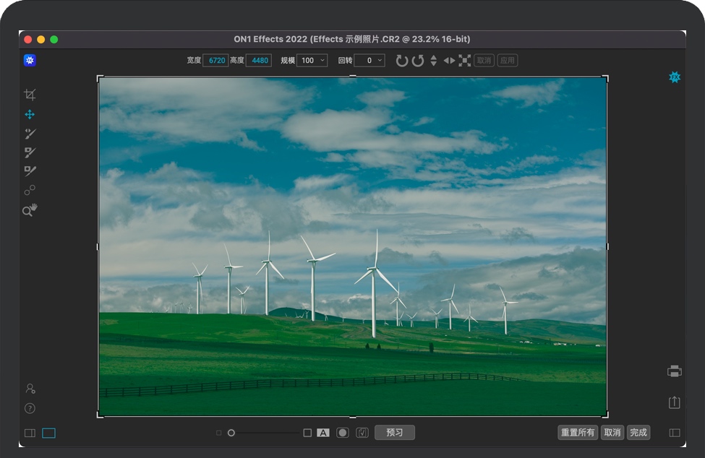Toggle the mask view circle button
The height and width of the screenshot is (458, 705).
tap(342, 433)
